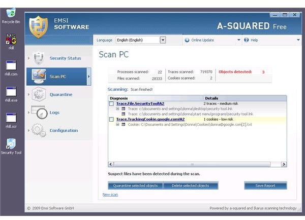The width and height of the screenshot is (305, 220).
Task: Click the 'Objects detected:' label
Action: (235, 72)
